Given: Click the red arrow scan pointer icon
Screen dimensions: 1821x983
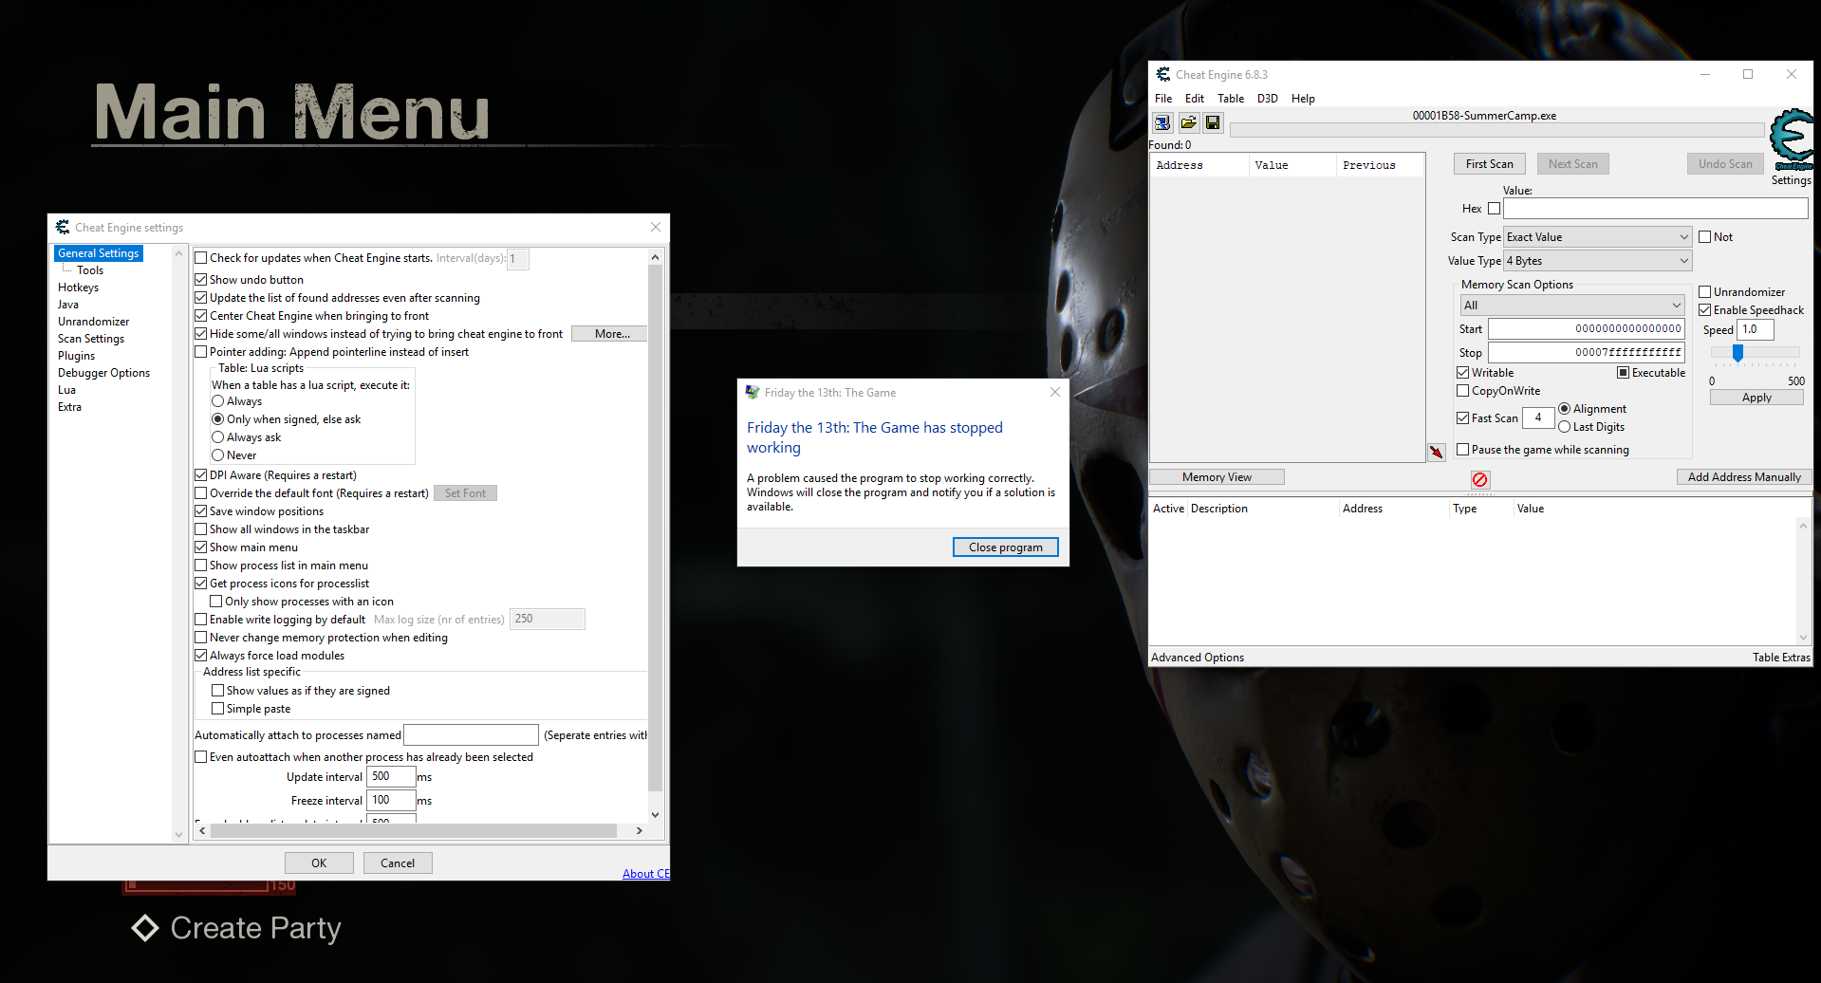Looking at the screenshot, I should (x=1437, y=452).
